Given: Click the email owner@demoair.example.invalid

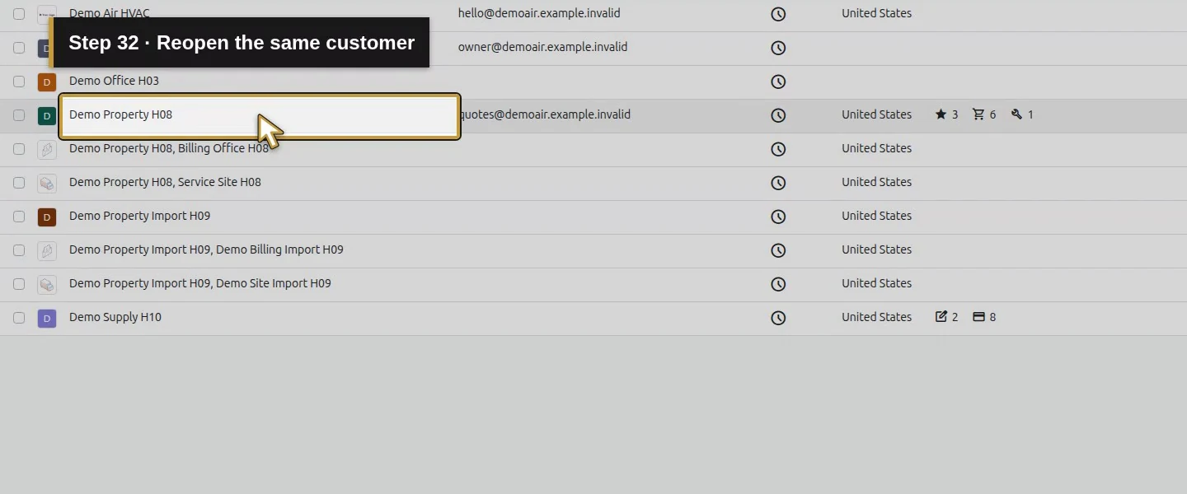Looking at the screenshot, I should (542, 47).
